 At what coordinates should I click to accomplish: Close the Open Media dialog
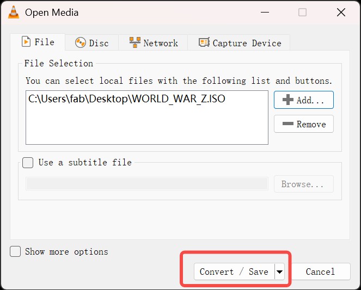[x=341, y=12]
